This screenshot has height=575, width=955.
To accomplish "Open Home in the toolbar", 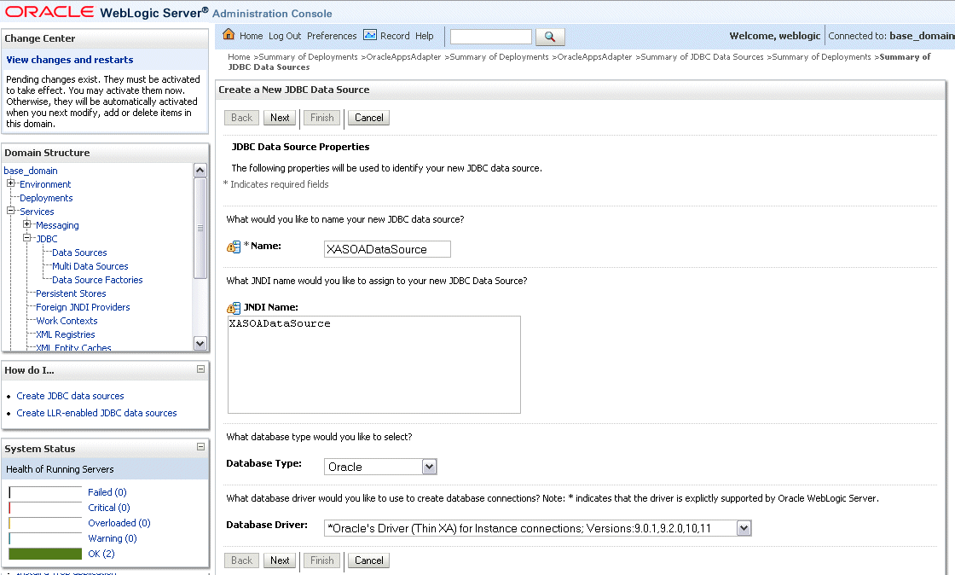I will coord(251,36).
